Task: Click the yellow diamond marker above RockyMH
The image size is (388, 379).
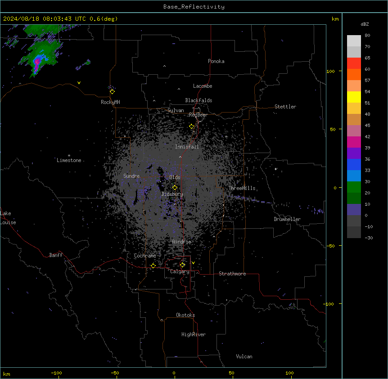Action: [112, 92]
